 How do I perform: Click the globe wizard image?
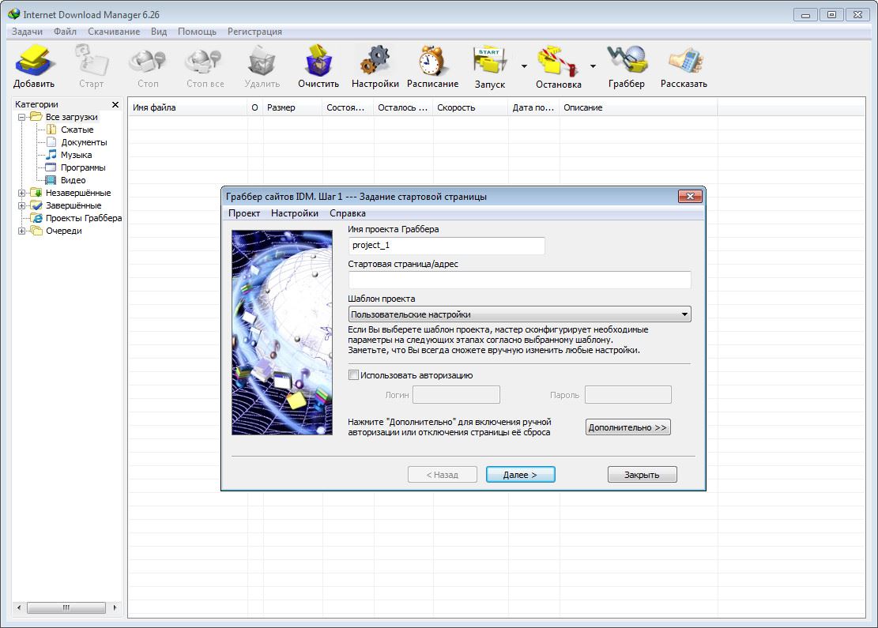(x=282, y=333)
